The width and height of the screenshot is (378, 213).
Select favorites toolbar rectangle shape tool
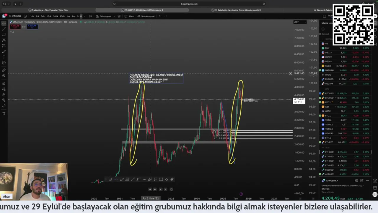(x=161, y=179)
